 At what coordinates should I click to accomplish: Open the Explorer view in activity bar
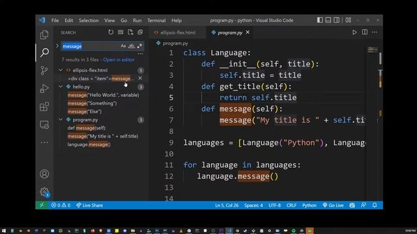(x=44, y=34)
